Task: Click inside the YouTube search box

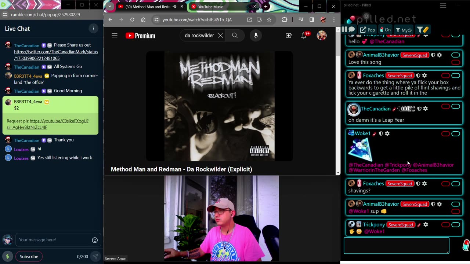Action: [x=199, y=36]
